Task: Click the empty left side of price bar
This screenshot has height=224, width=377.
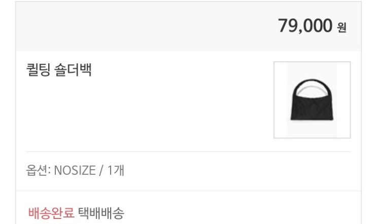Action: coord(120,26)
